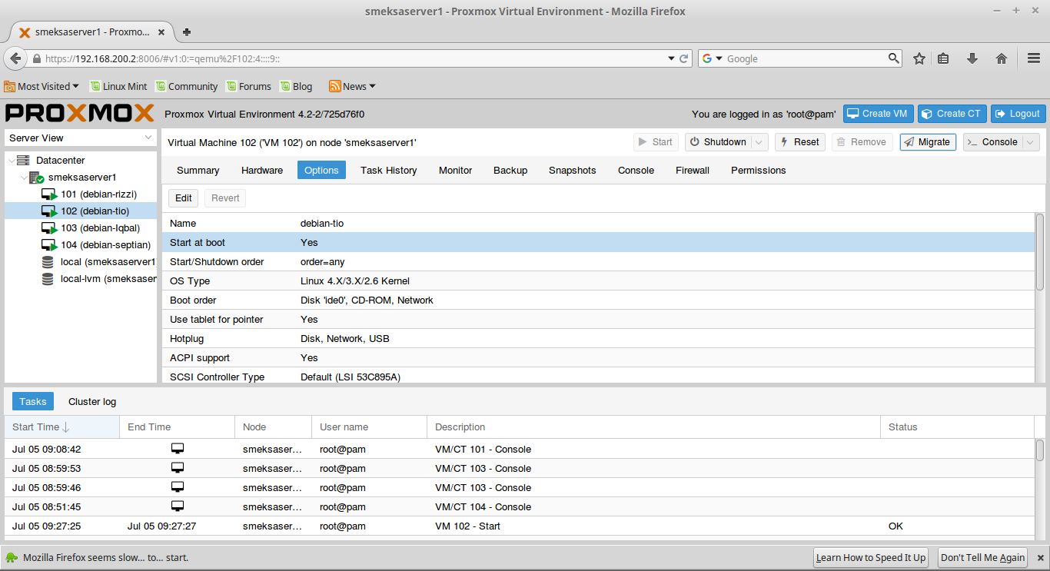
Task: Click the lock icon in the address bar
Action: click(x=36, y=58)
